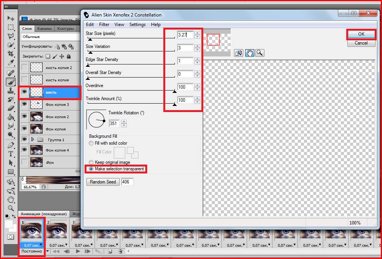Viewport: 382px width, 259px height.
Task: Select the Move tool in Photoshop toolbar
Action: [11, 18]
